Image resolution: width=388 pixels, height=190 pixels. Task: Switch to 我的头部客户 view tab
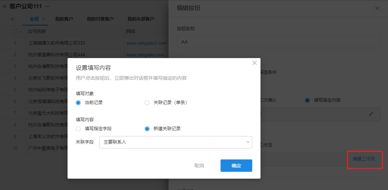[x=141, y=19]
